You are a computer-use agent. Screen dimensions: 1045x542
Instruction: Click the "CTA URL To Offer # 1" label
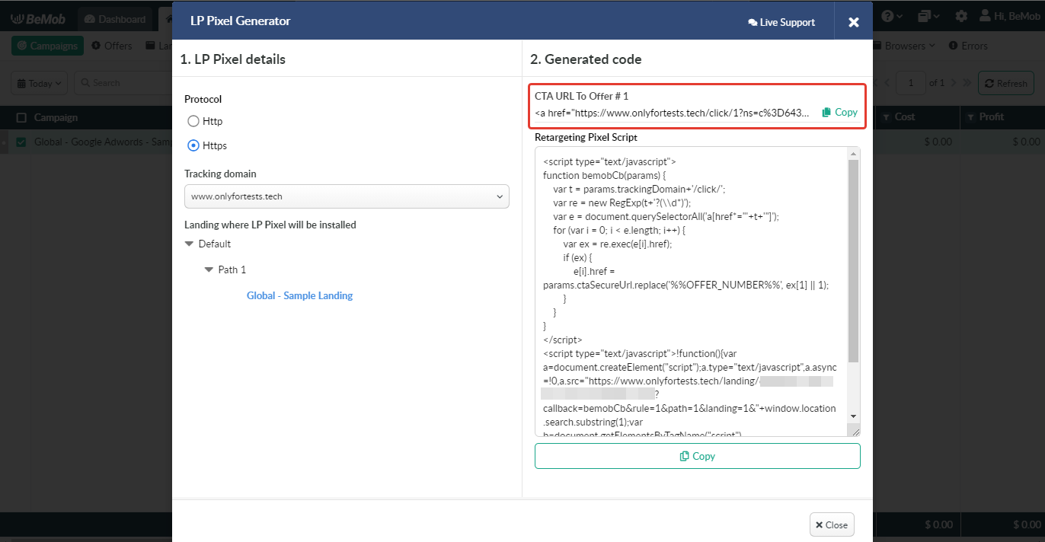tap(582, 96)
